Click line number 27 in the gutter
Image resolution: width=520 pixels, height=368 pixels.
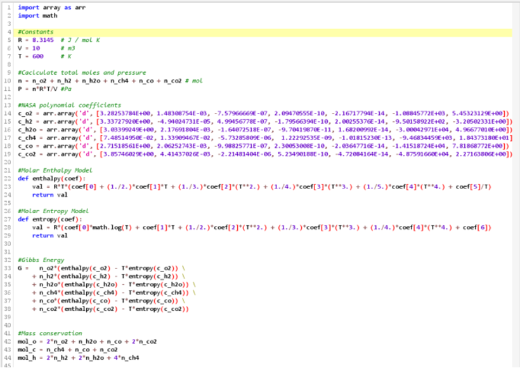pyautogui.click(x=10, y=219)
